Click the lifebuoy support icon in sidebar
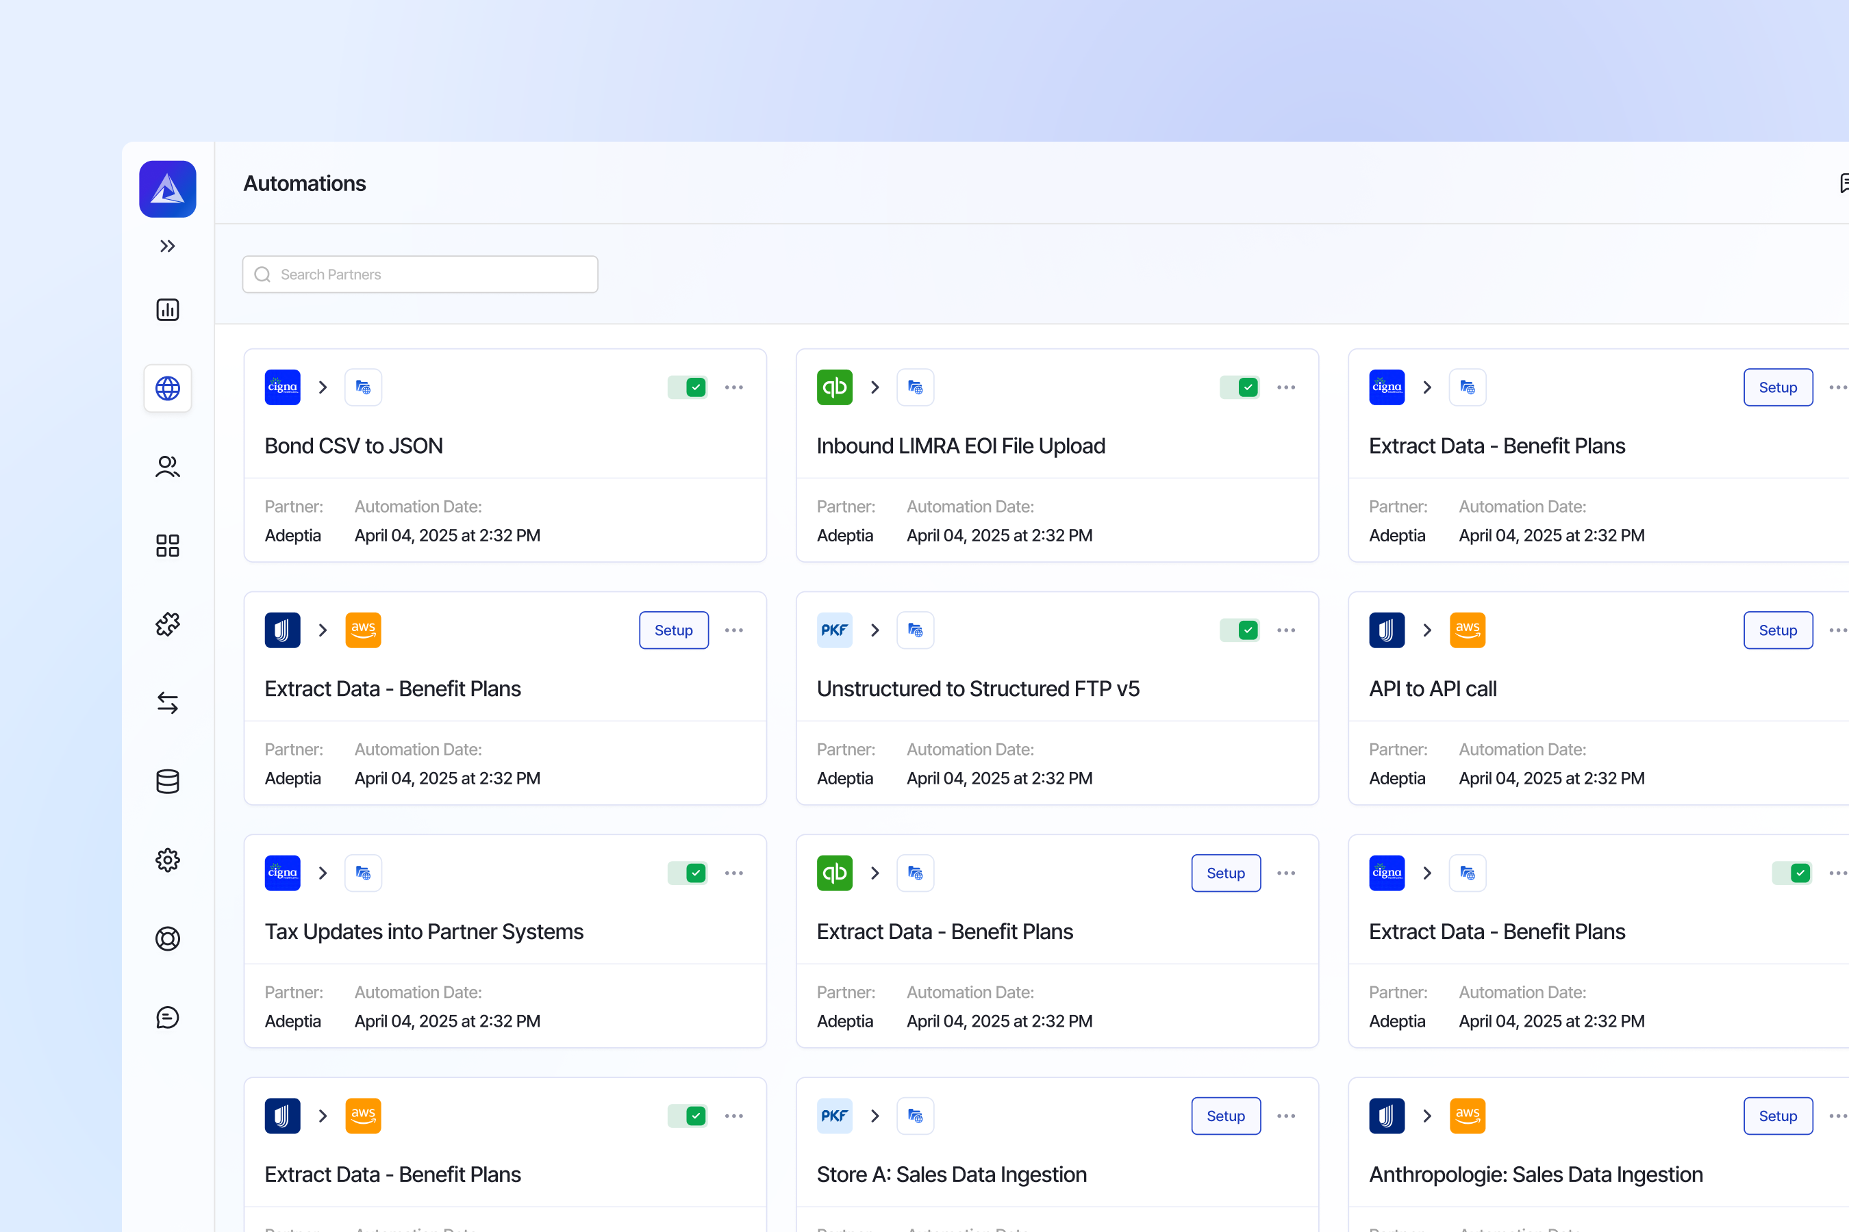The image size is (1849, 1232). [x=168, y=938]
